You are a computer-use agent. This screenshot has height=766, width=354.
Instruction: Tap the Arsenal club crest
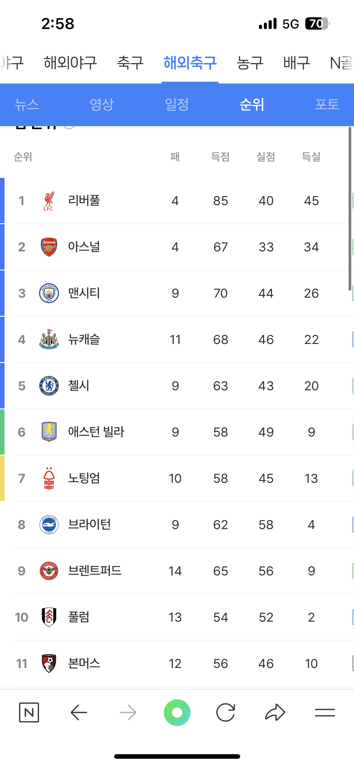click(49, 247)
